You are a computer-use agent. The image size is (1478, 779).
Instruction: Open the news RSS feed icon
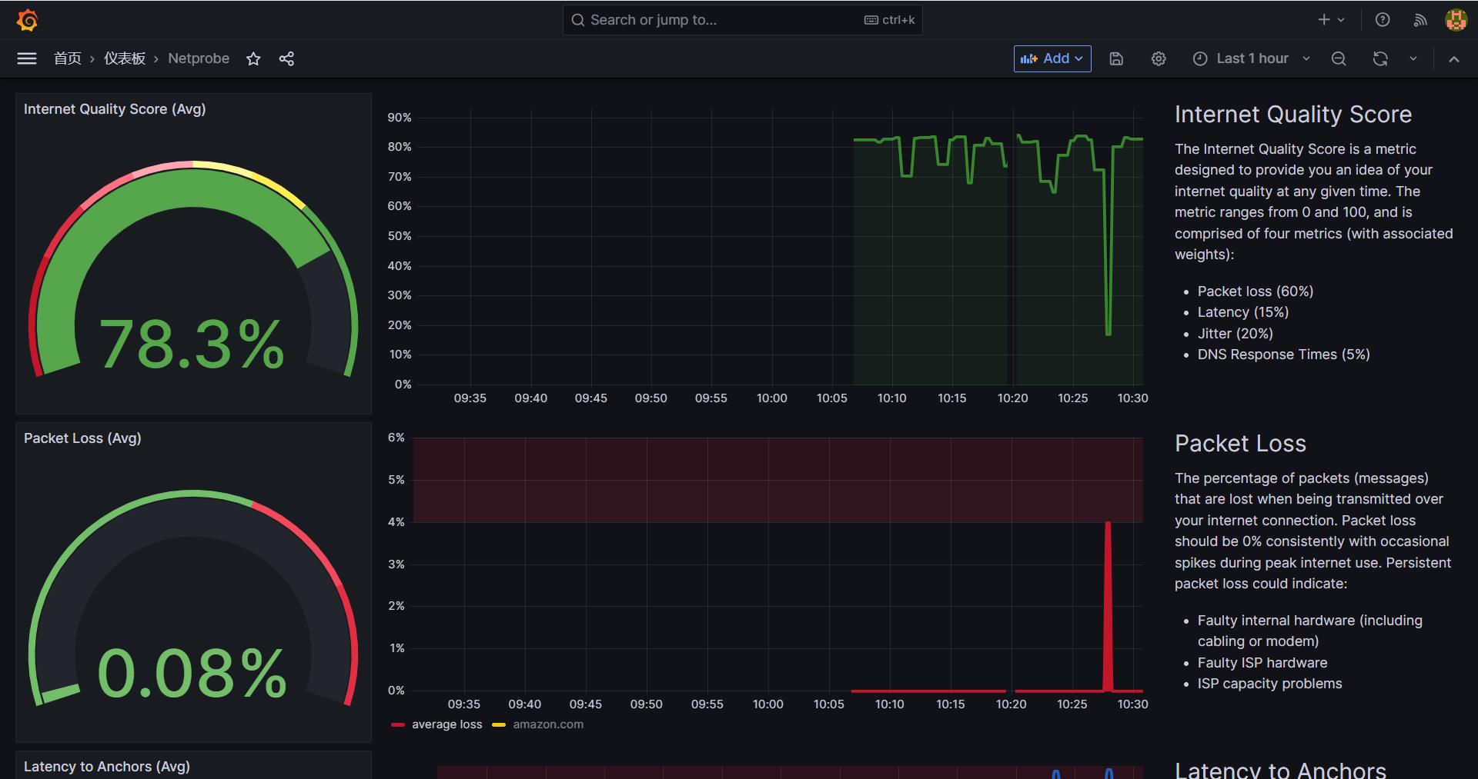(1420, 20)
